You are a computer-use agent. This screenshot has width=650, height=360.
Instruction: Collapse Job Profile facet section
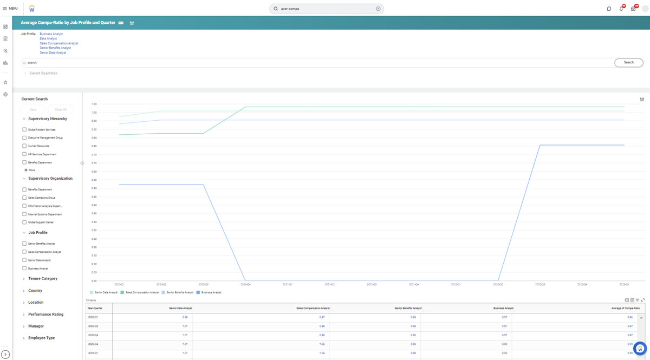[x=24, y=233]
